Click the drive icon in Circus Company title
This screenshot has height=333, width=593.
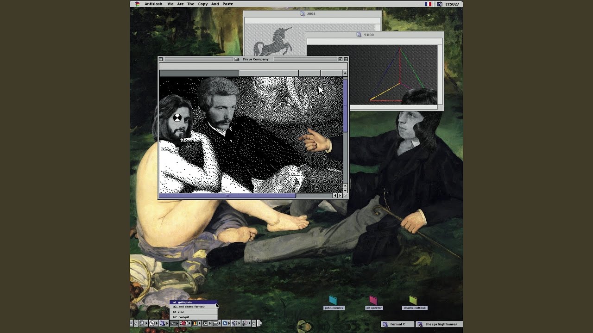tap(237, 59)
